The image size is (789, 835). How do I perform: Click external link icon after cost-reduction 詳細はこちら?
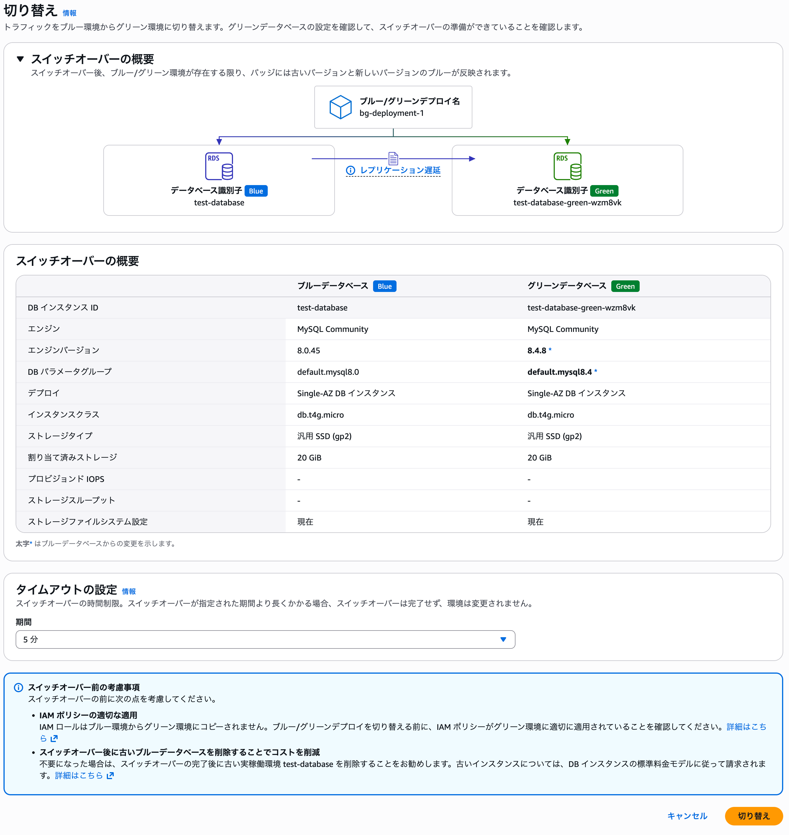[x=110, y=776]
